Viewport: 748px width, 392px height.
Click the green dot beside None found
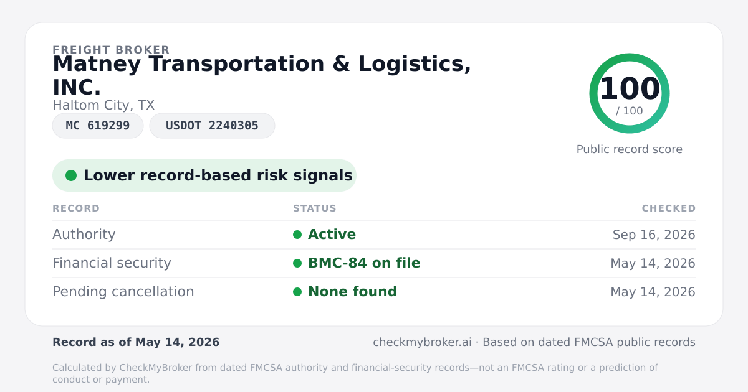(297, 292)
